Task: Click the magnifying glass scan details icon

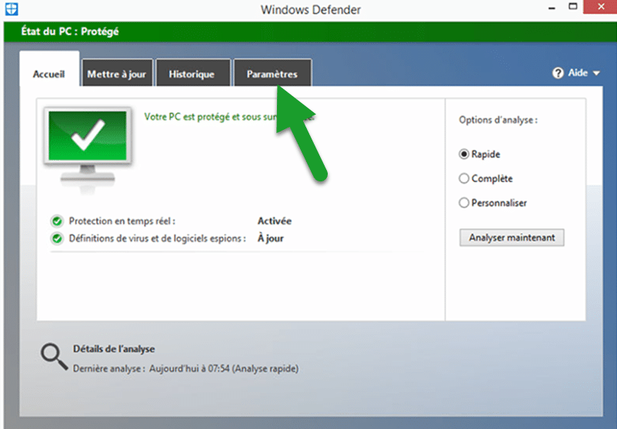Action: (x=55, y=357)
